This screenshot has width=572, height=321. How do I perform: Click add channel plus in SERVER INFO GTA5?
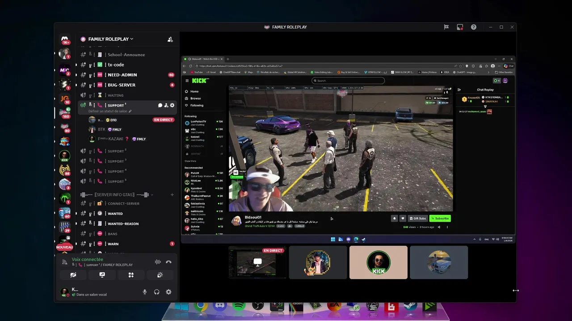[x=172, y=195]
